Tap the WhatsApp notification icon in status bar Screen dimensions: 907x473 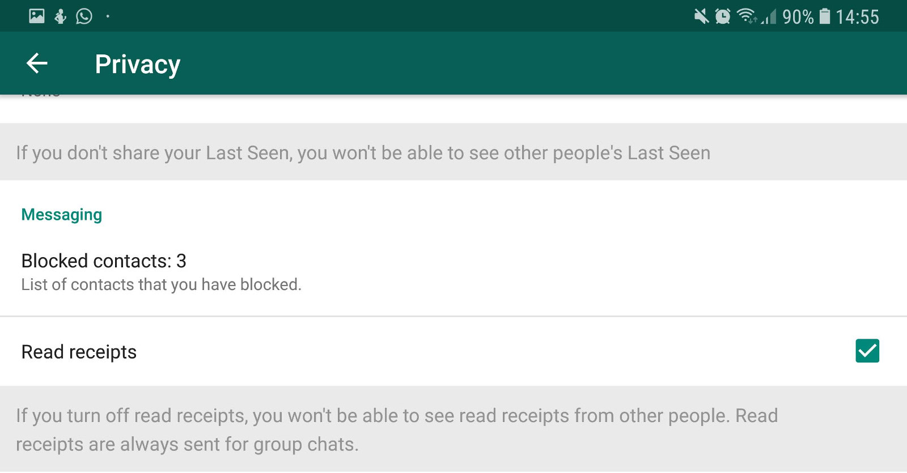pyautogui.click(x=84, y=16)
